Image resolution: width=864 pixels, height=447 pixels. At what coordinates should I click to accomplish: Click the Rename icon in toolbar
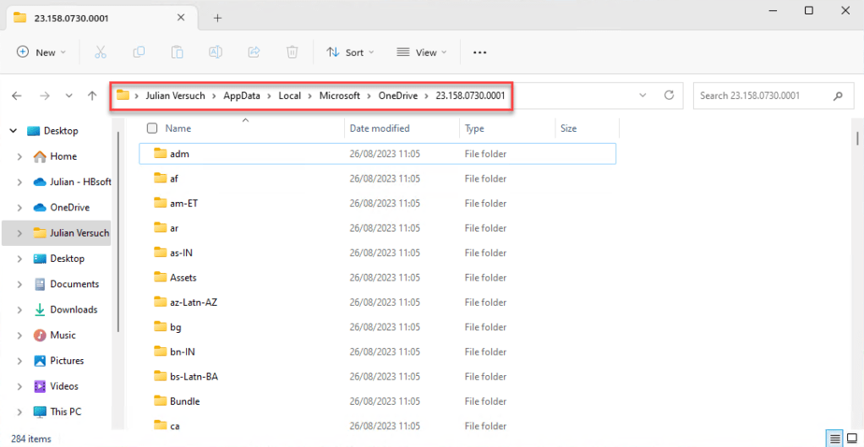pos(216,52)
